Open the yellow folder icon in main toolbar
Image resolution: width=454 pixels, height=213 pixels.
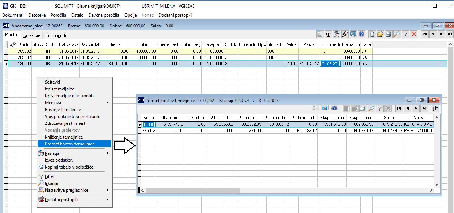[x=380, y=34]
